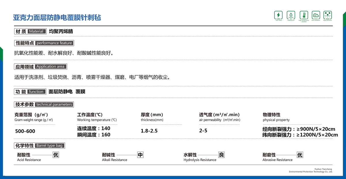This screenshot has height=179, width=346.
Task: Select the Alkali Resistance rating box
Action: click(140, 155)
